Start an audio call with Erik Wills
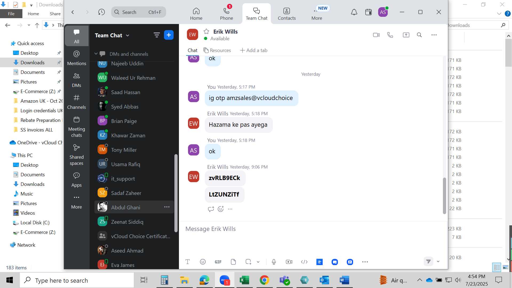The height and width of the screenshot is (288, 512). tap(390, 35)
